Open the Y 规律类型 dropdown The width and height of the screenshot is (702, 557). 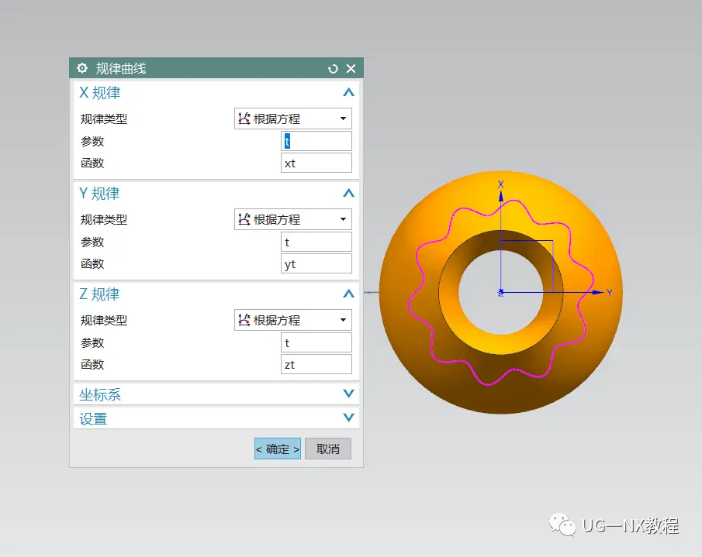(293, 219)
